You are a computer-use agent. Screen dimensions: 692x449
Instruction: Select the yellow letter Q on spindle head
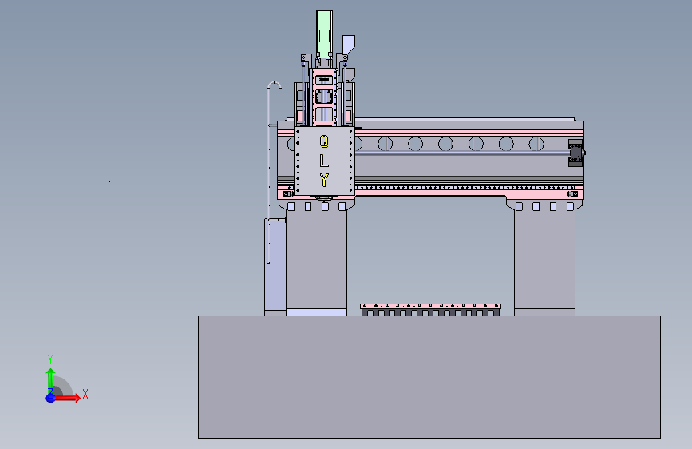coord(324,141)
